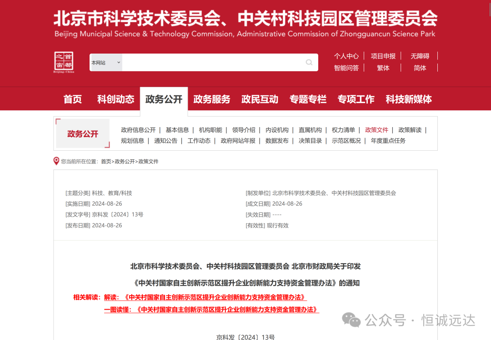Open 个人中心 personal center
Image resolution: width=491 pixels, height=340 pixels.
(346, 55)
